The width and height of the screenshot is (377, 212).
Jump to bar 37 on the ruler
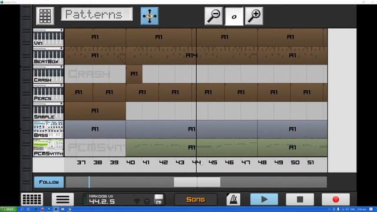coord(81,163)
